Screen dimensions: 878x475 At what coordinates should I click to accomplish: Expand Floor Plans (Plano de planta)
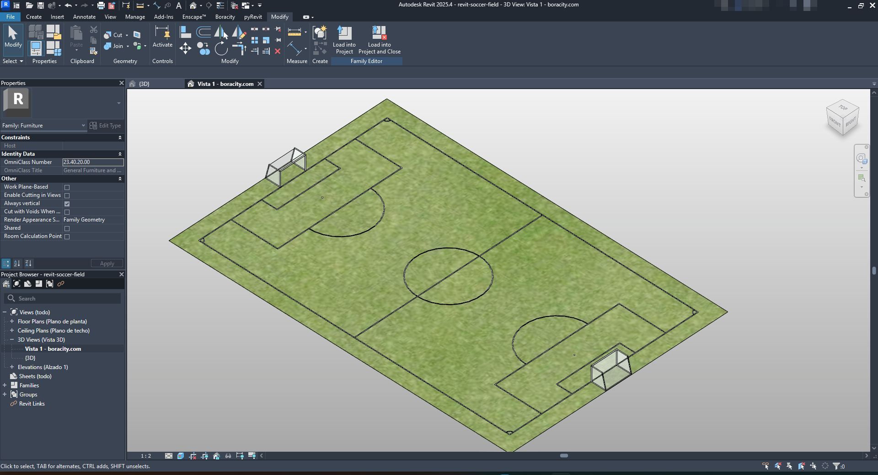coord(12,322)
